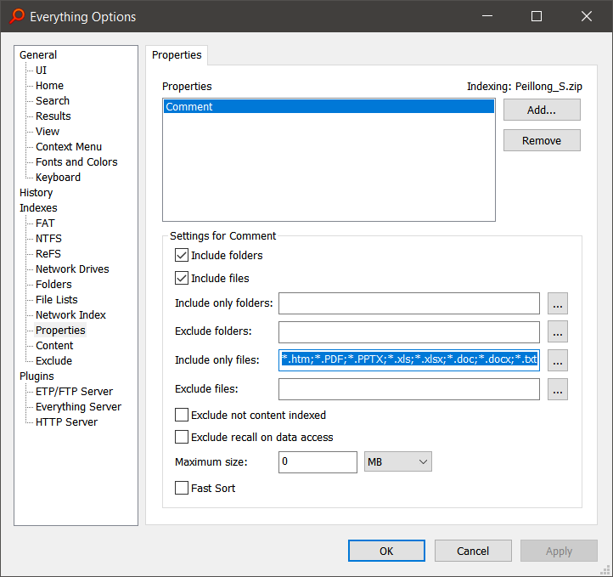The width and height of the screenshot is (613, 577).
Task: Click the Add... button
Action: coord(542,110)
